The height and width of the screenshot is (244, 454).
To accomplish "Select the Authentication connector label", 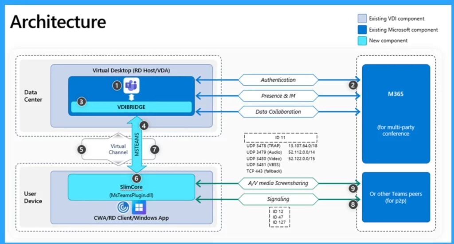I will click(x=278, y=80).
